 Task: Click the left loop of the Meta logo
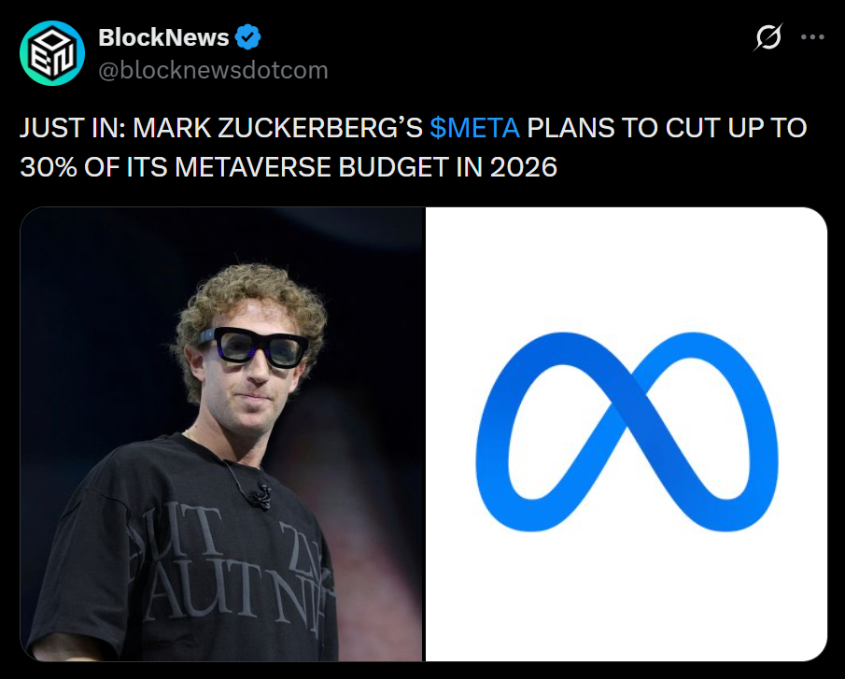(539, 431)
